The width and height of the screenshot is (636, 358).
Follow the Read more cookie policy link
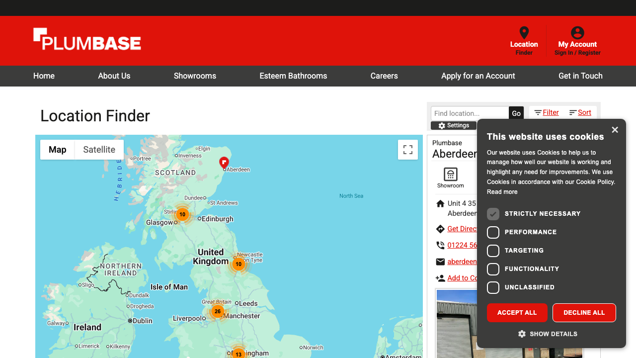click(x=502, y=191)
